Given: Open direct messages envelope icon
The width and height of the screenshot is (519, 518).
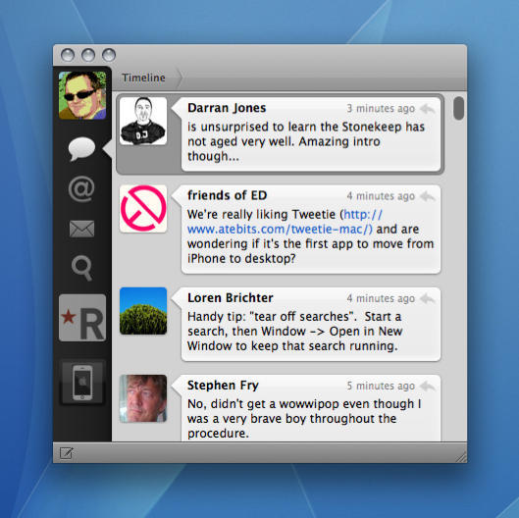Looking at the screenshot, I should tap(81, 229).
